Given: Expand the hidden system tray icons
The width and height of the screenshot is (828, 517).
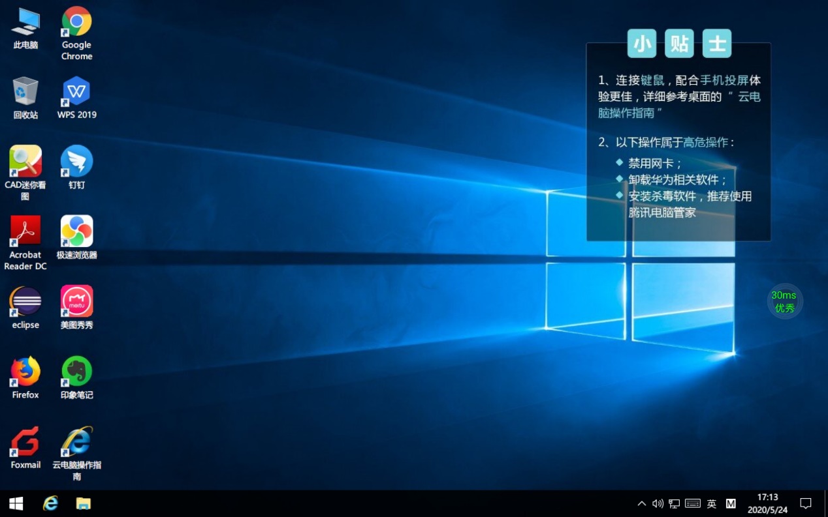Looking at the screenshot, I should (x=641, y=503).
